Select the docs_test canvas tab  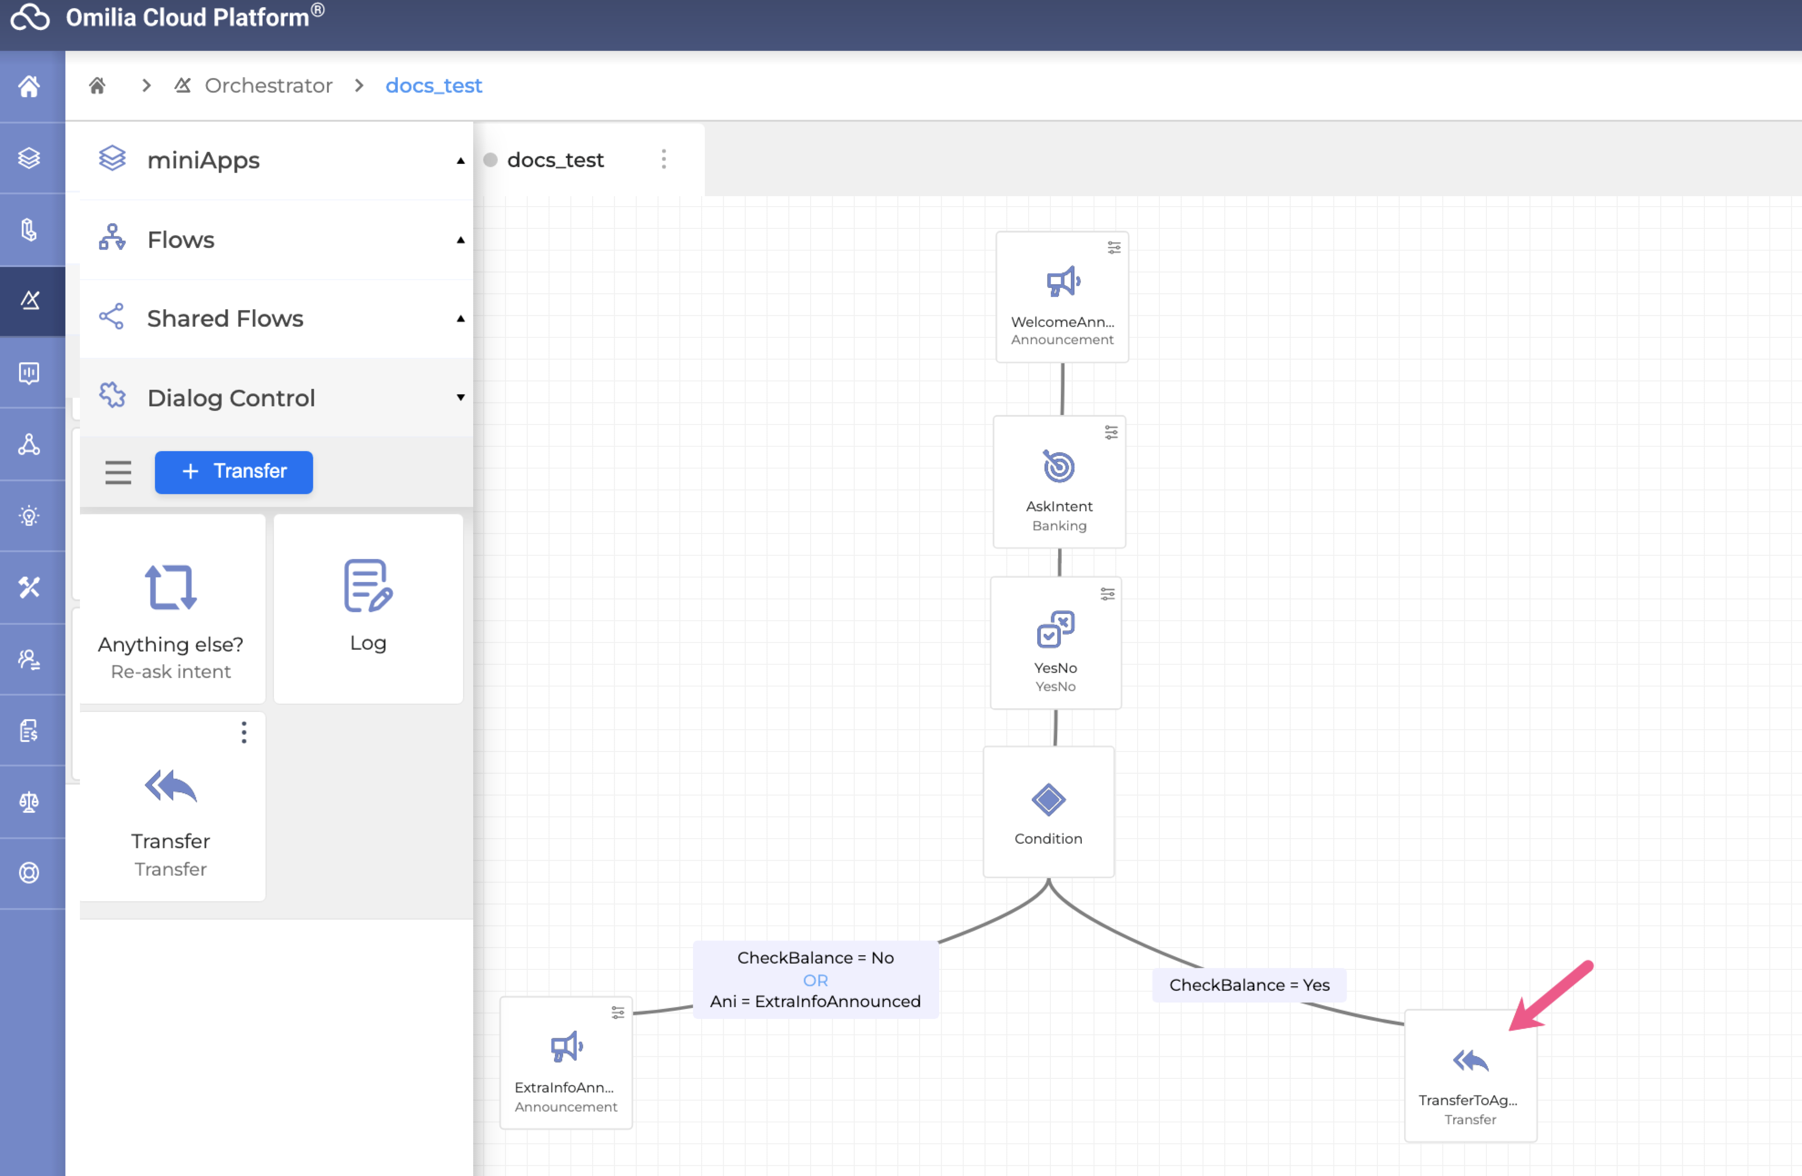(555, 160)
